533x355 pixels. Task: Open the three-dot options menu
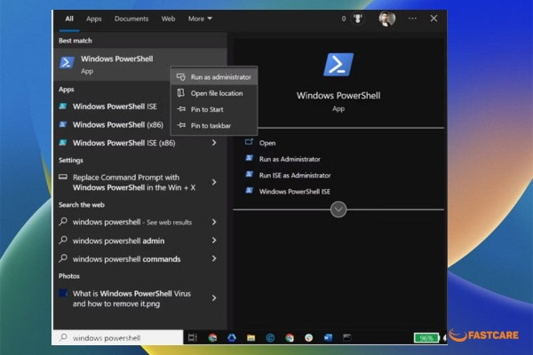click(412, 19)
